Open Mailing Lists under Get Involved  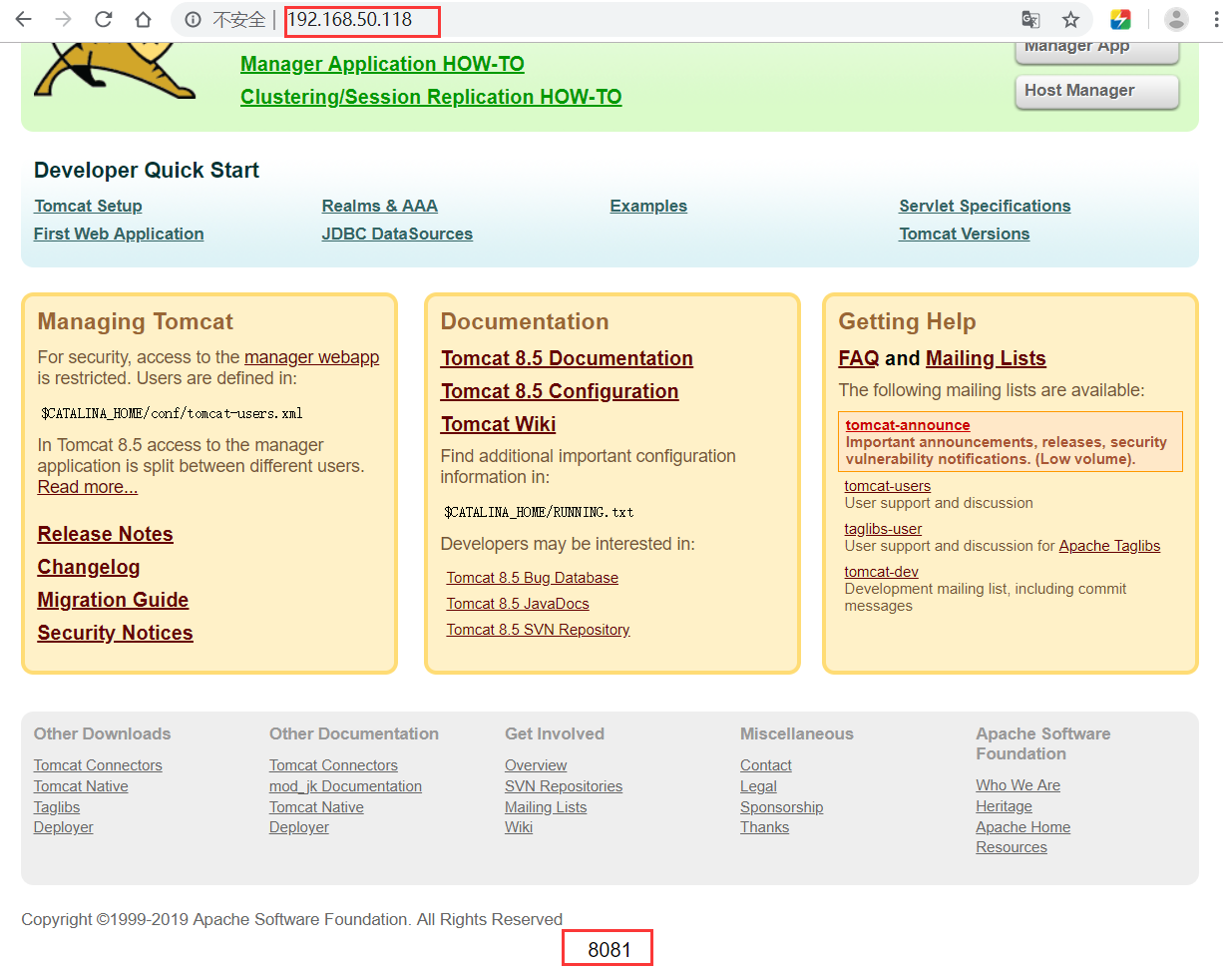546,807
